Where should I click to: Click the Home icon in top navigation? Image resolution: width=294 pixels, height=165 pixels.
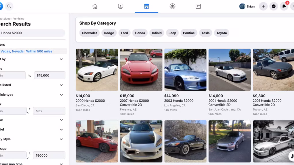95,6
